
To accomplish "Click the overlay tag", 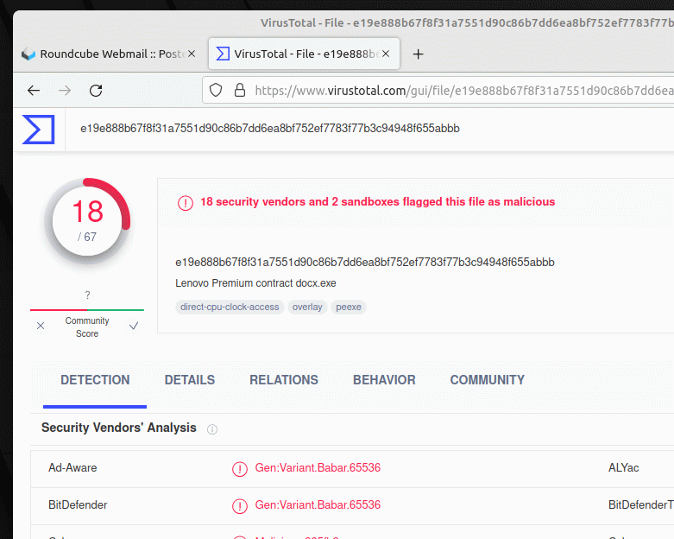I will [307, 308].
